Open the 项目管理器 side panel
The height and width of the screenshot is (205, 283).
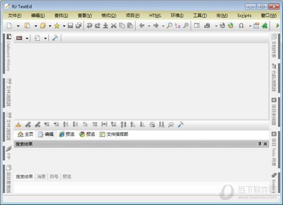(8, 179)
